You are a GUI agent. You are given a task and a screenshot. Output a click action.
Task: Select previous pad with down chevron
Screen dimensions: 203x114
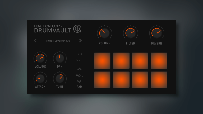pos(79,82)
